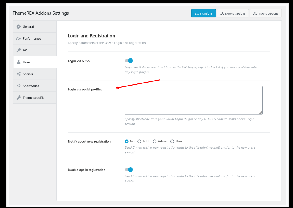Select the No notification radio button
The image size is (293, 208).
[127, 141]
